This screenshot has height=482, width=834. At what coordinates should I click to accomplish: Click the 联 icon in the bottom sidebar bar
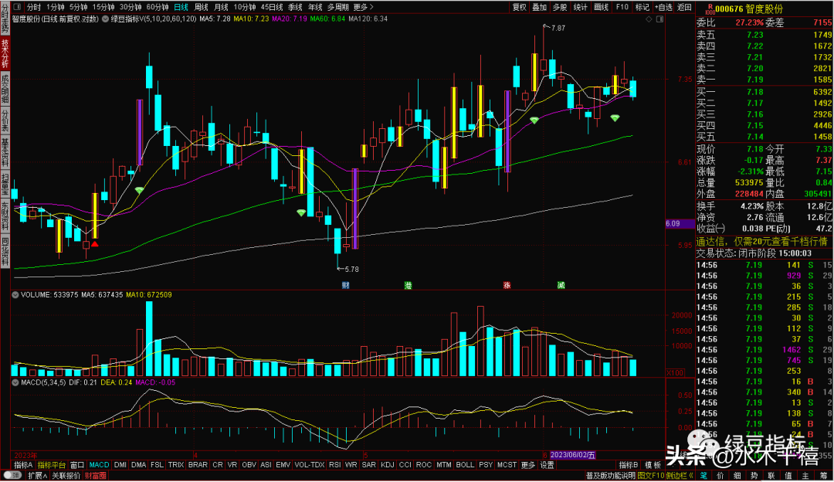click(771, 476)
